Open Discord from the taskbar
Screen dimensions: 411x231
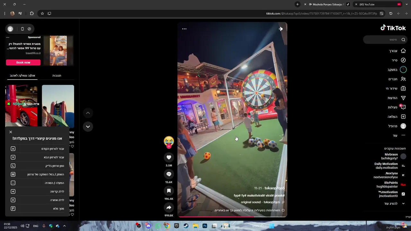point(148,226)
